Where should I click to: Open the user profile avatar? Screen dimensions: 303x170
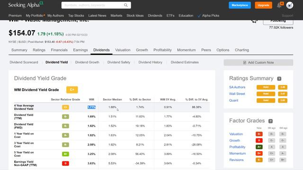290,5
